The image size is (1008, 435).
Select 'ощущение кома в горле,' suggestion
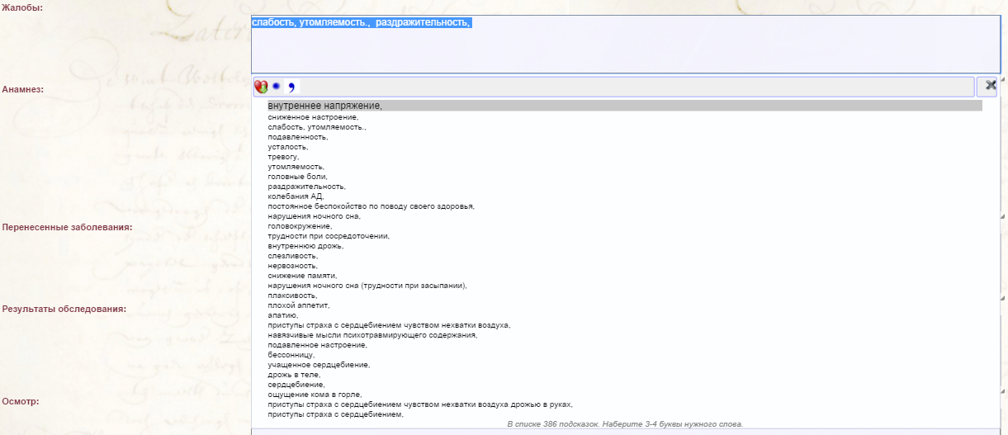point(315,395)
